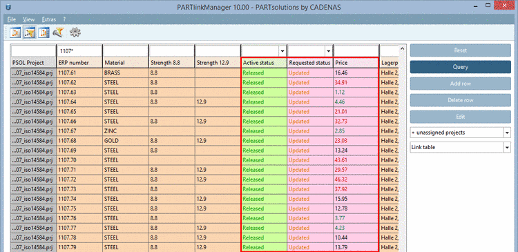Select price cell 23.03

[356, 141]
